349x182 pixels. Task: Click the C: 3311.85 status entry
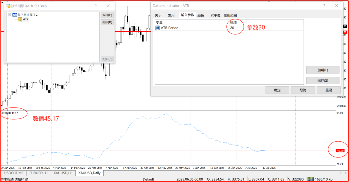tap(276, 179)
